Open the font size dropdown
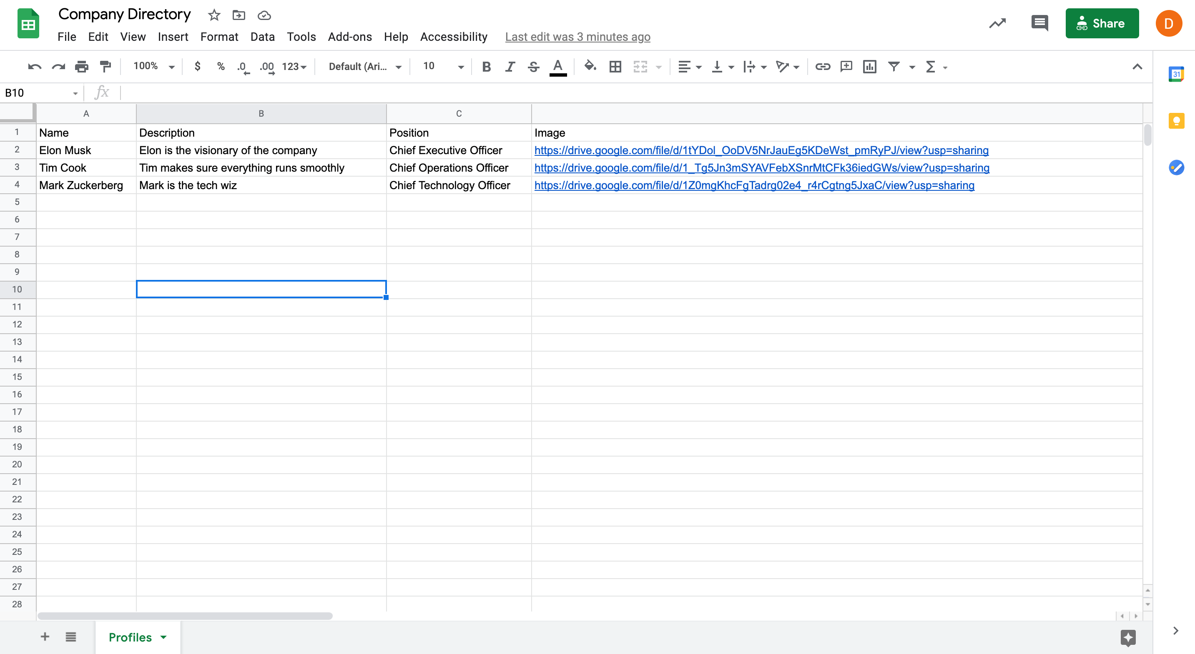The width and height of the screenshot is (1195, 654). tap(460, 67)
